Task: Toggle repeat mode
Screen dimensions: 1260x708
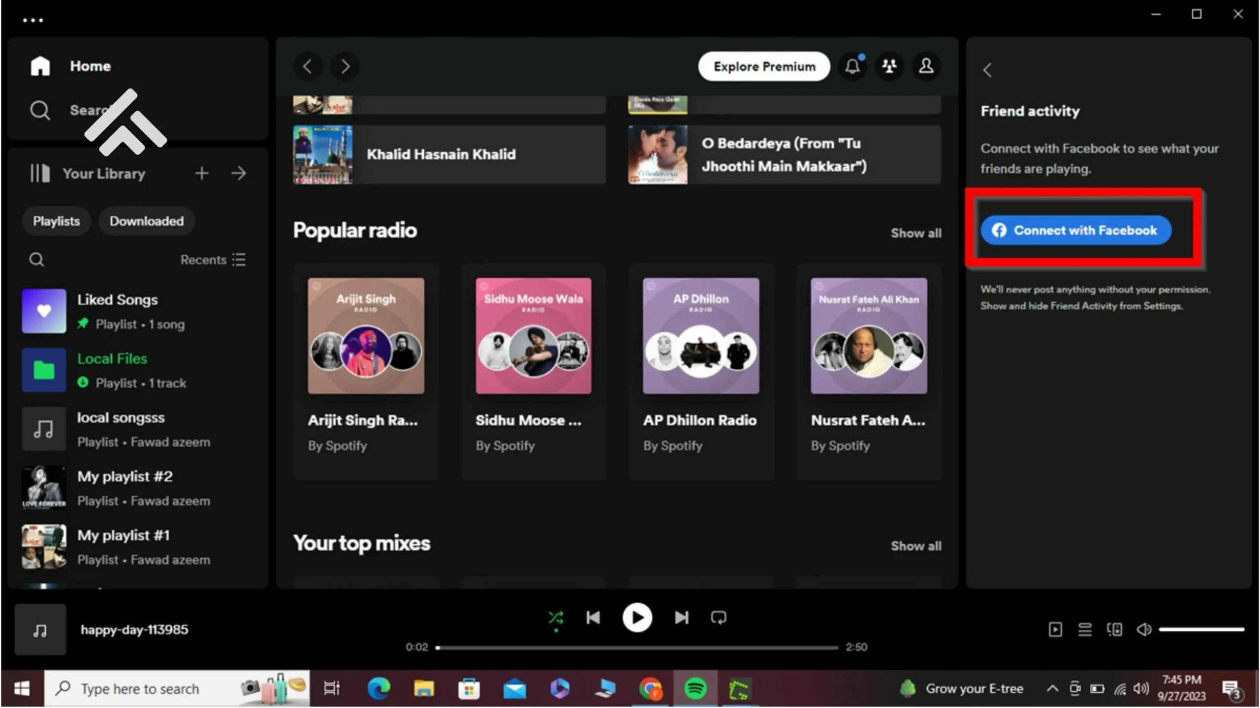Action: [x=719, y=618]
